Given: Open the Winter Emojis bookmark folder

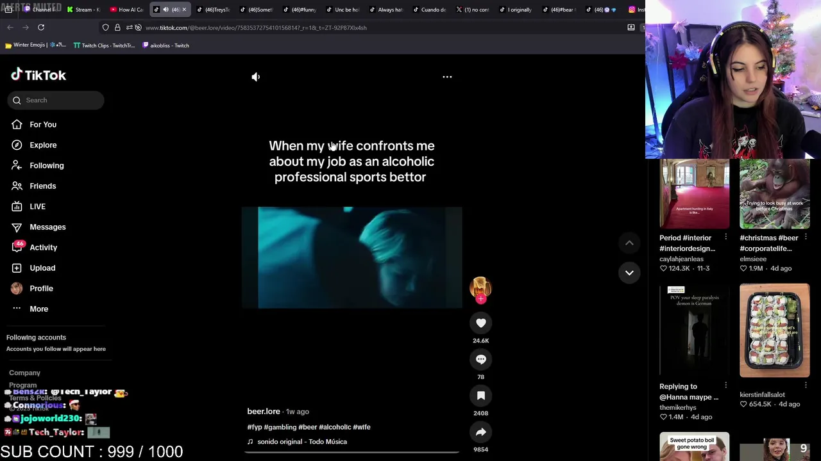Looking at the screenshot, I should (x=35, y=45).
